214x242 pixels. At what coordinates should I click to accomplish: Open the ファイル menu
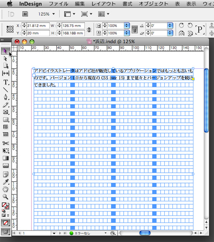(58, 3)
